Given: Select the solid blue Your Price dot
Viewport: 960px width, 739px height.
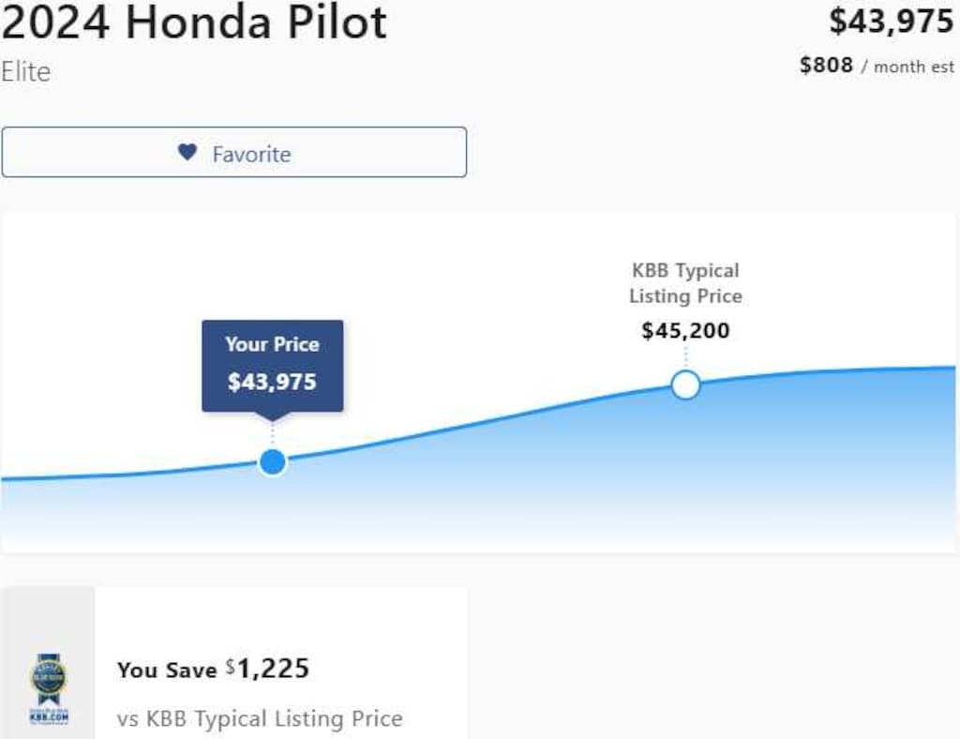Looking at the screenshot, I should point(272,461).
